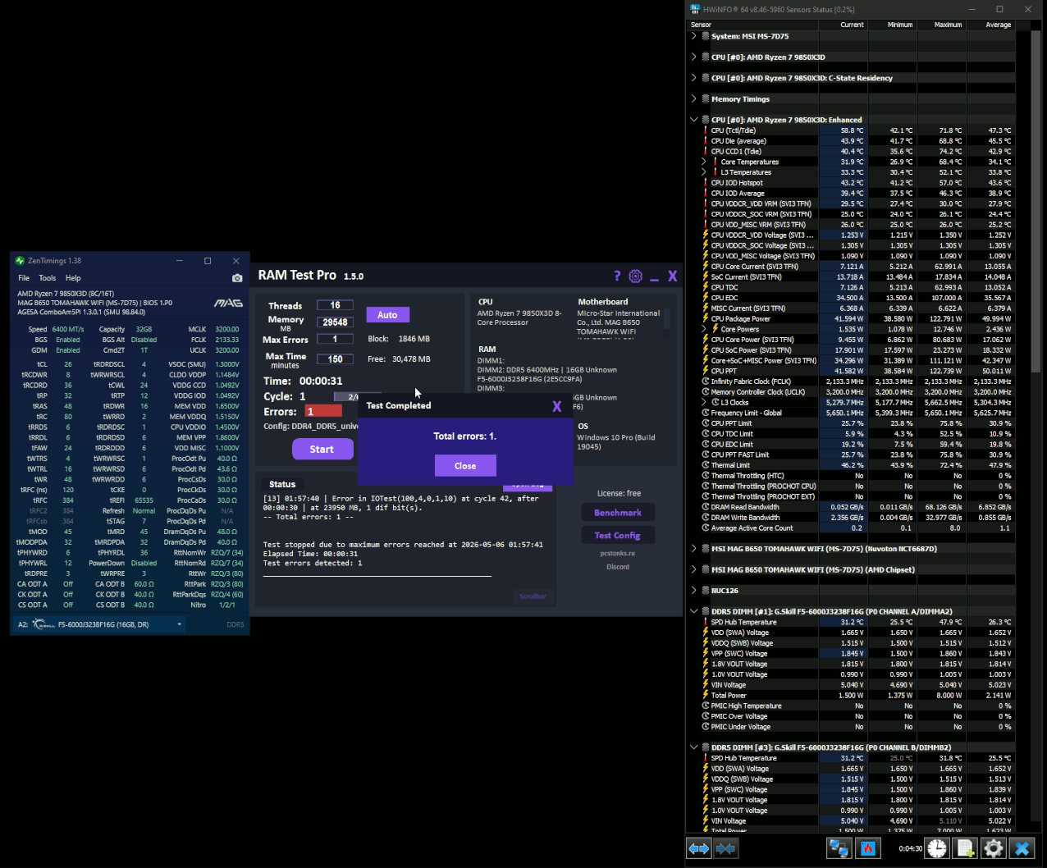
Task: Open HWiNFO network remote monitoring icon
Action: coord(839,848)
